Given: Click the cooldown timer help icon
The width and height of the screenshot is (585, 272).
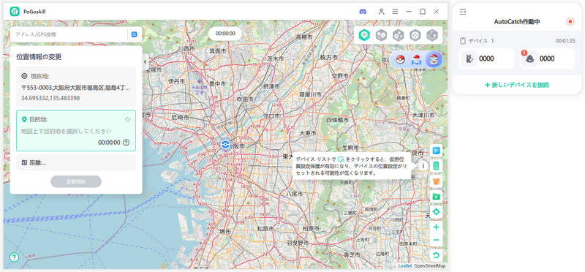Looking at the screenshot, I should click(126, 143).
